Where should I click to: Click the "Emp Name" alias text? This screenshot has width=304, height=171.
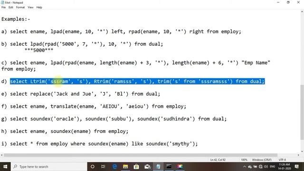coord(256,63)
